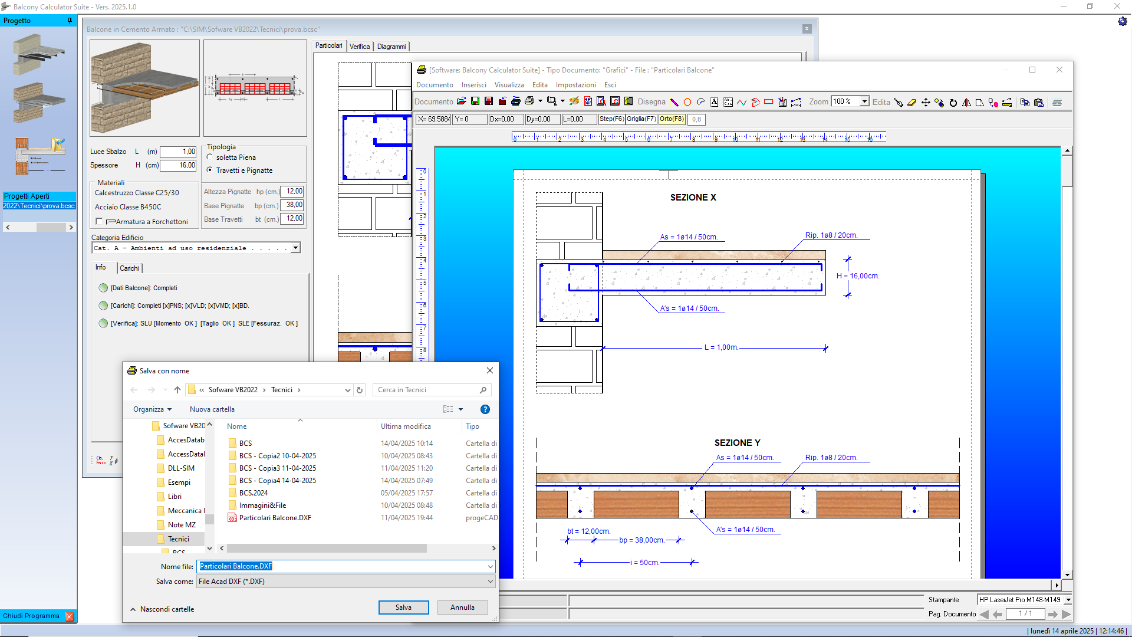Viewport: 1132px width, 637px height.
Task: Click the paste clipboard icon
Action: pos(1039,102)
